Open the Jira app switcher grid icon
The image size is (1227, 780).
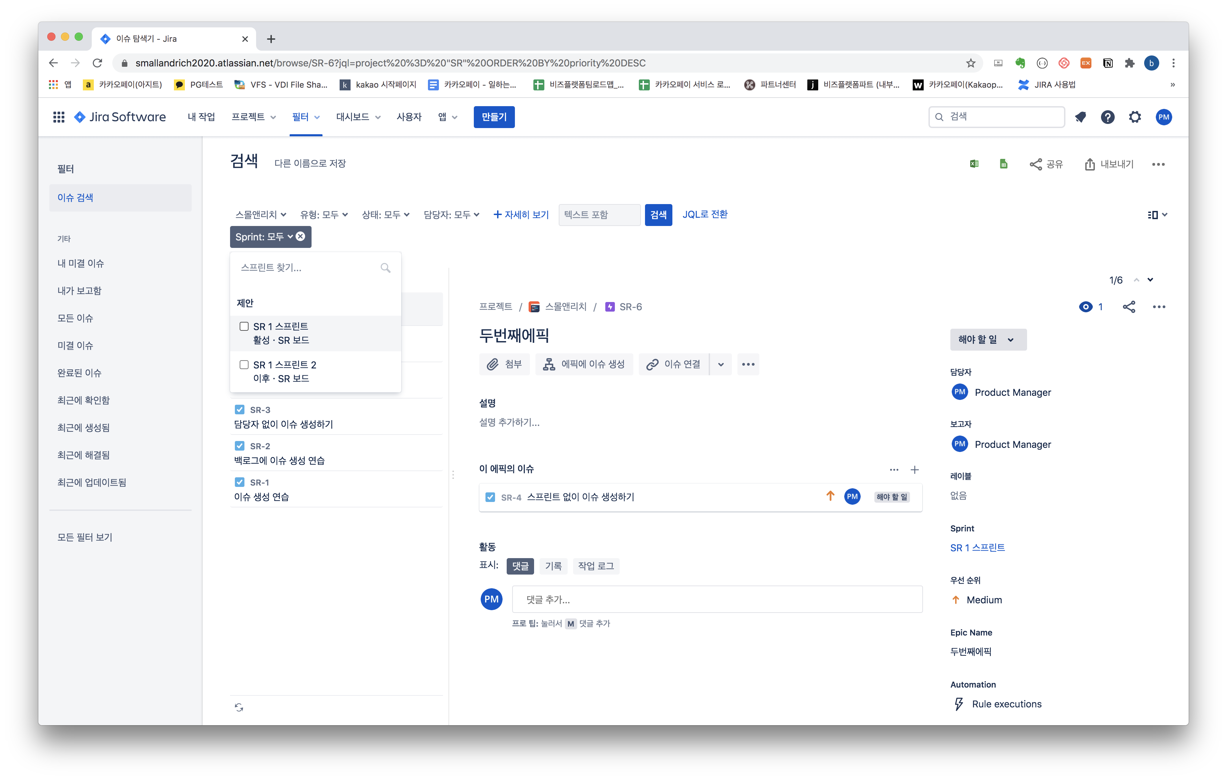pos(59,117)
